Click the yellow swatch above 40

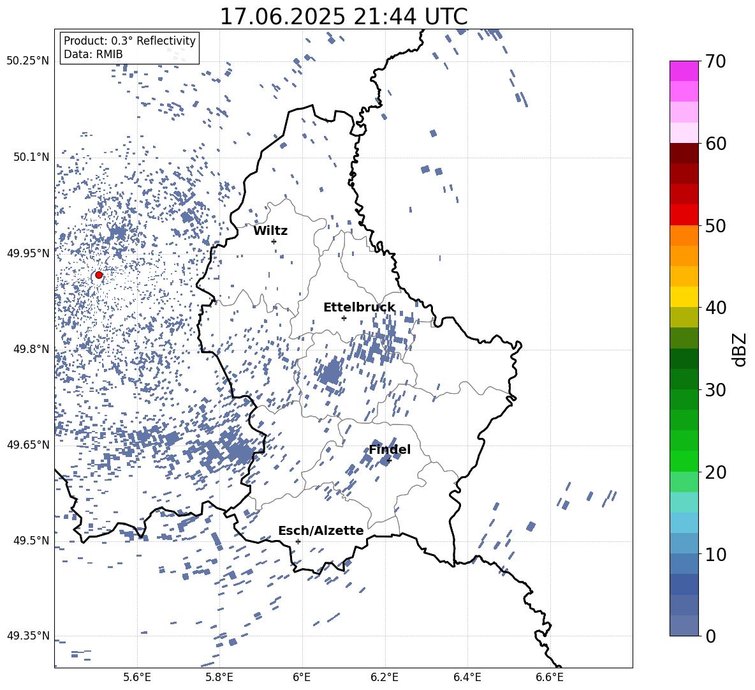tap(684, 297)
